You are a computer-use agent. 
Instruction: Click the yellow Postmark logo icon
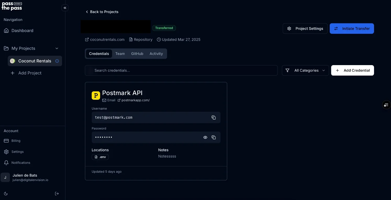click(96, 96)
